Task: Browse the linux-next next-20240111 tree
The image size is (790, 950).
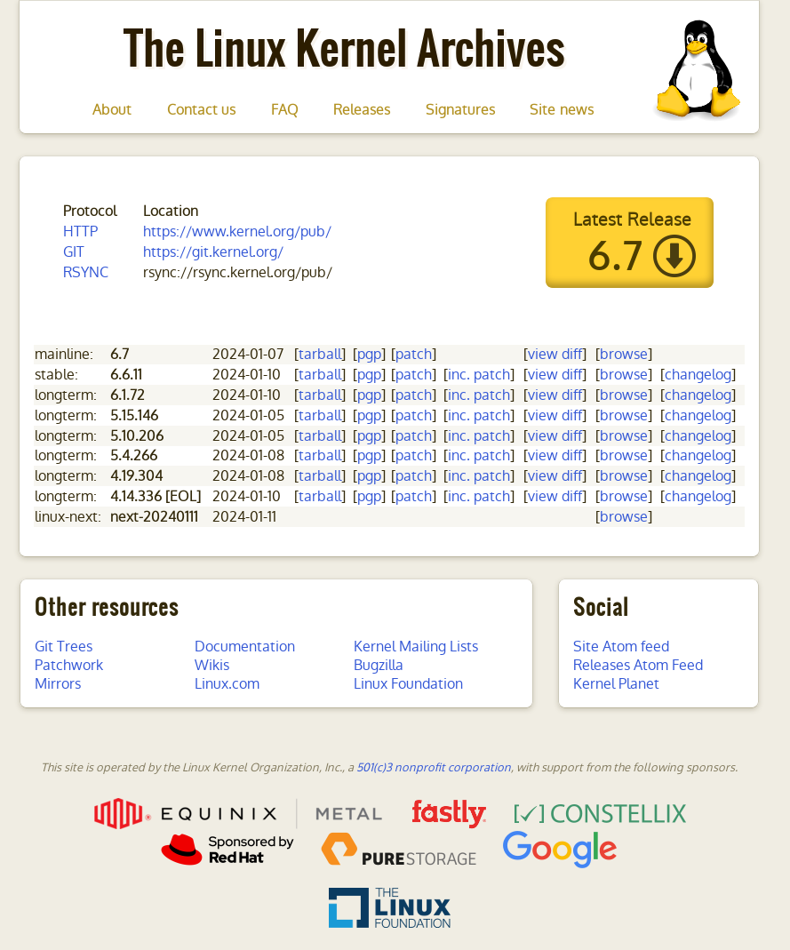Action: (x=623, y=517)
